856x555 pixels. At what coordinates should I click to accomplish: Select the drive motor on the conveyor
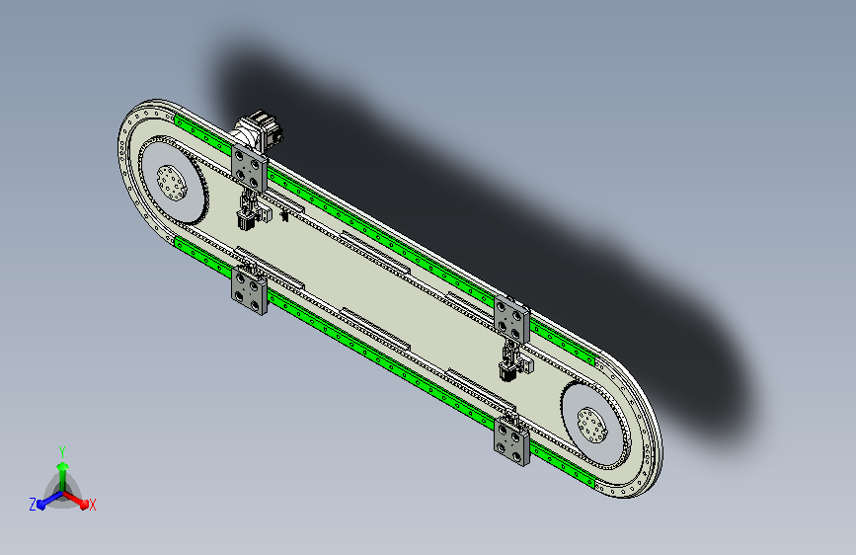click(x=259, y=130)
